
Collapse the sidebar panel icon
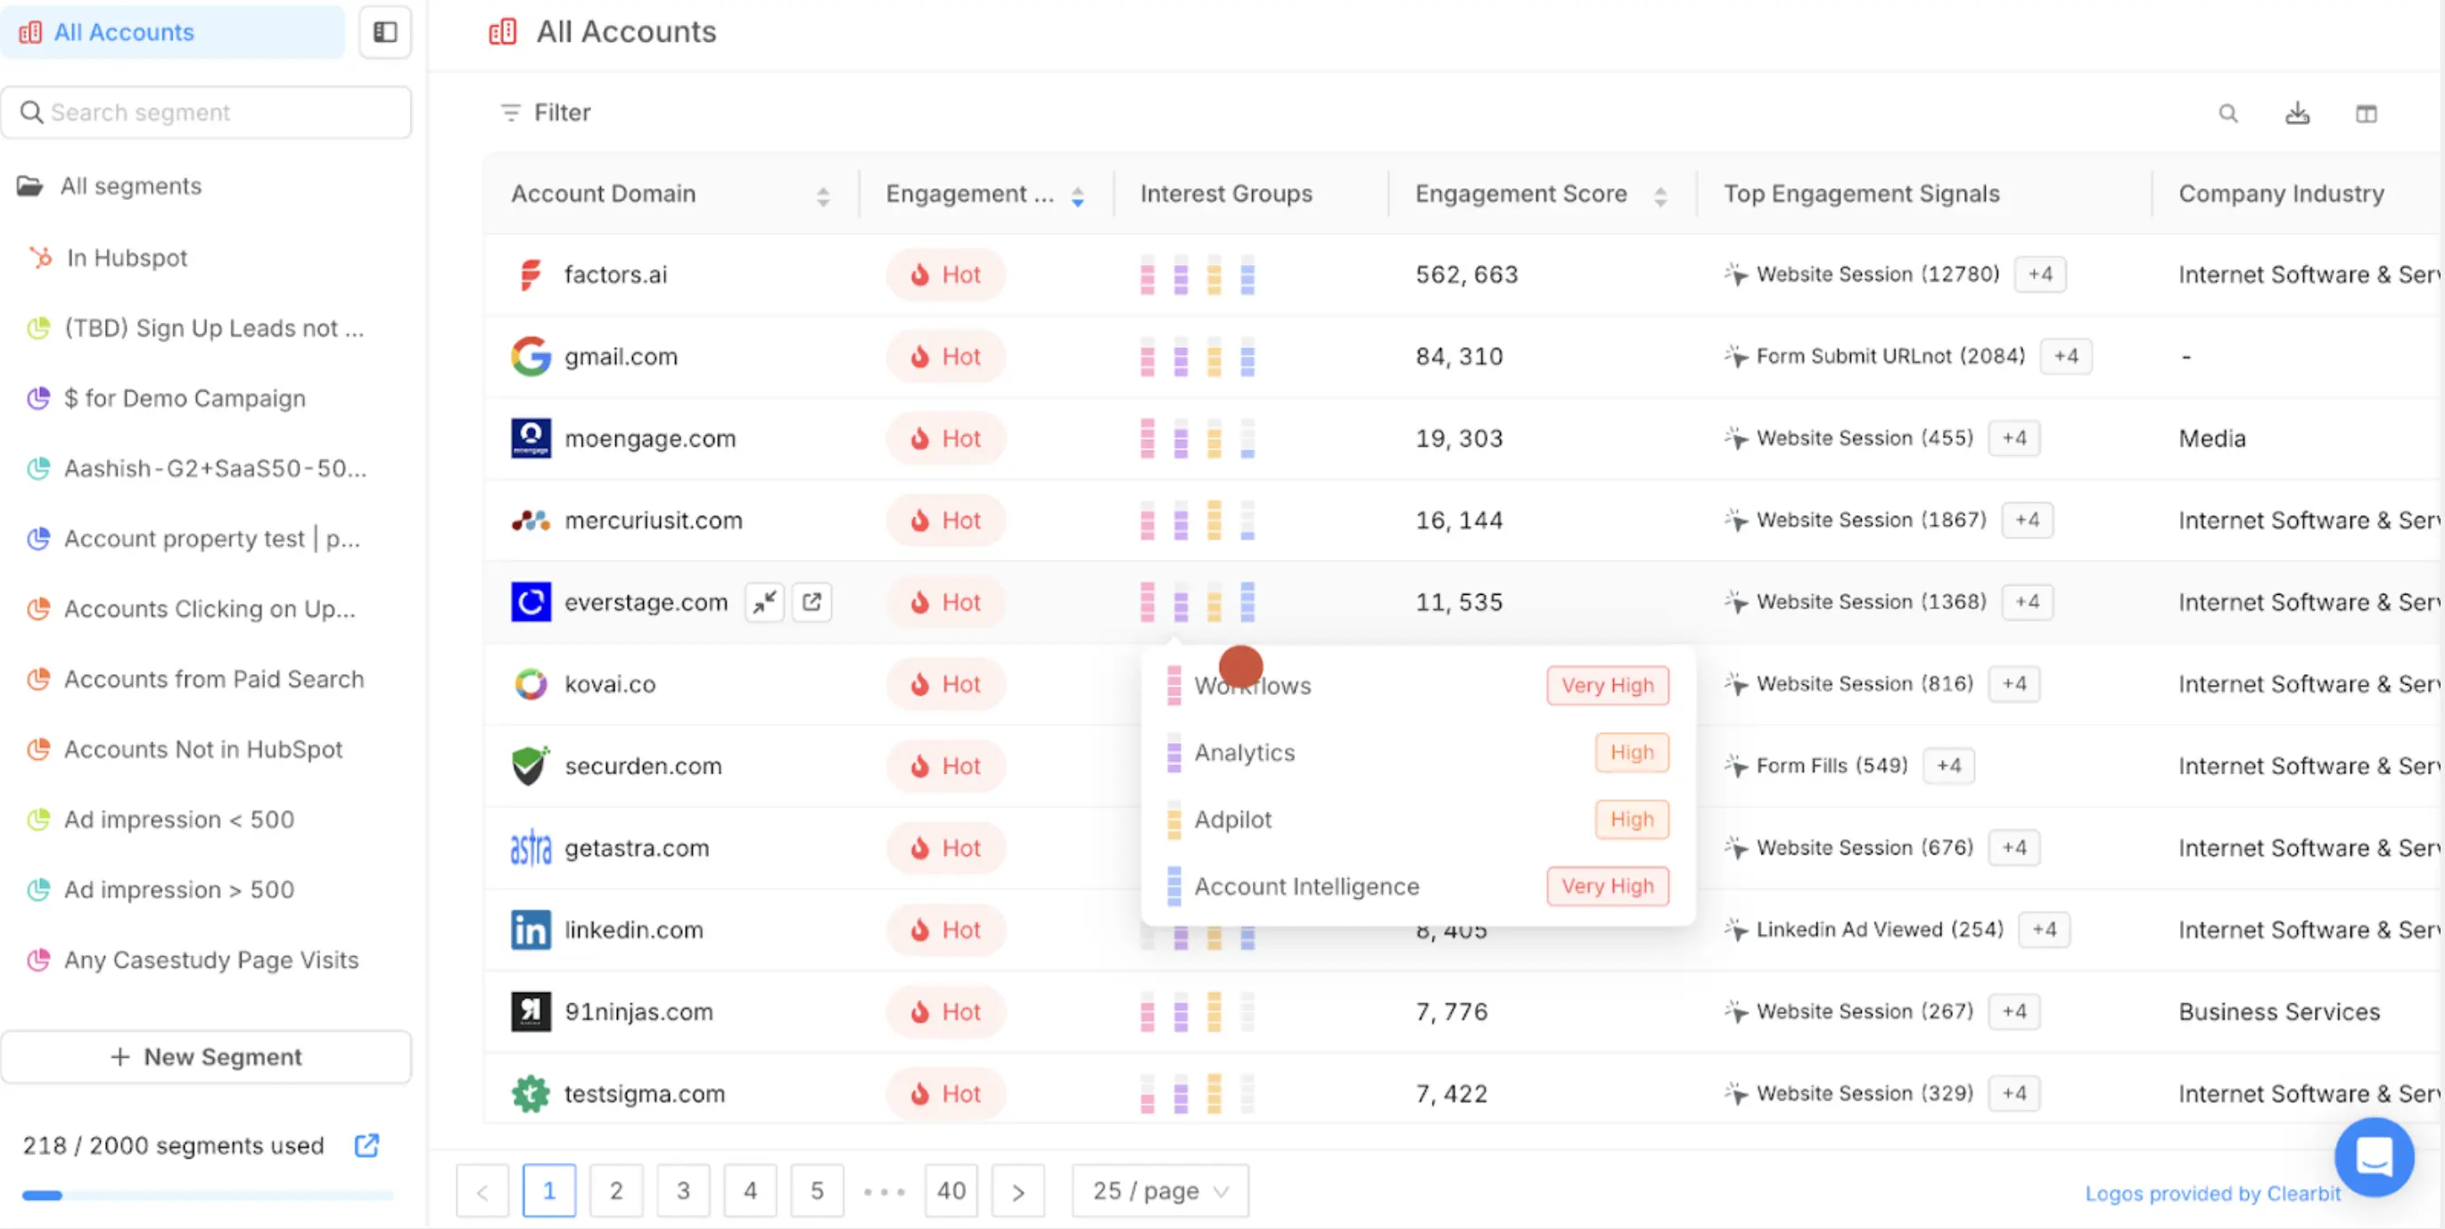[384, 32]
